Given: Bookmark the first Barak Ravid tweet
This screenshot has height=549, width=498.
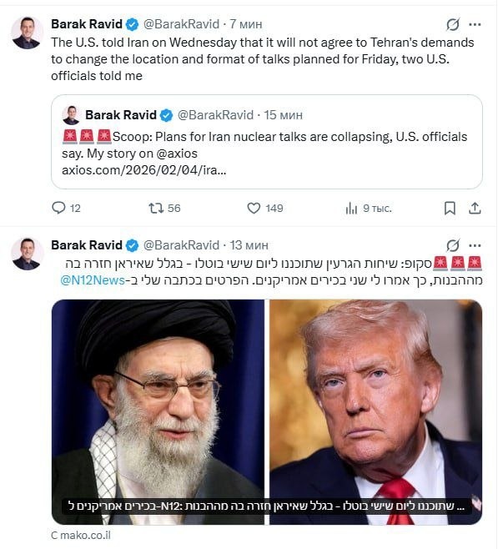Looking at the screenshot, I should (x=450, y=209).
